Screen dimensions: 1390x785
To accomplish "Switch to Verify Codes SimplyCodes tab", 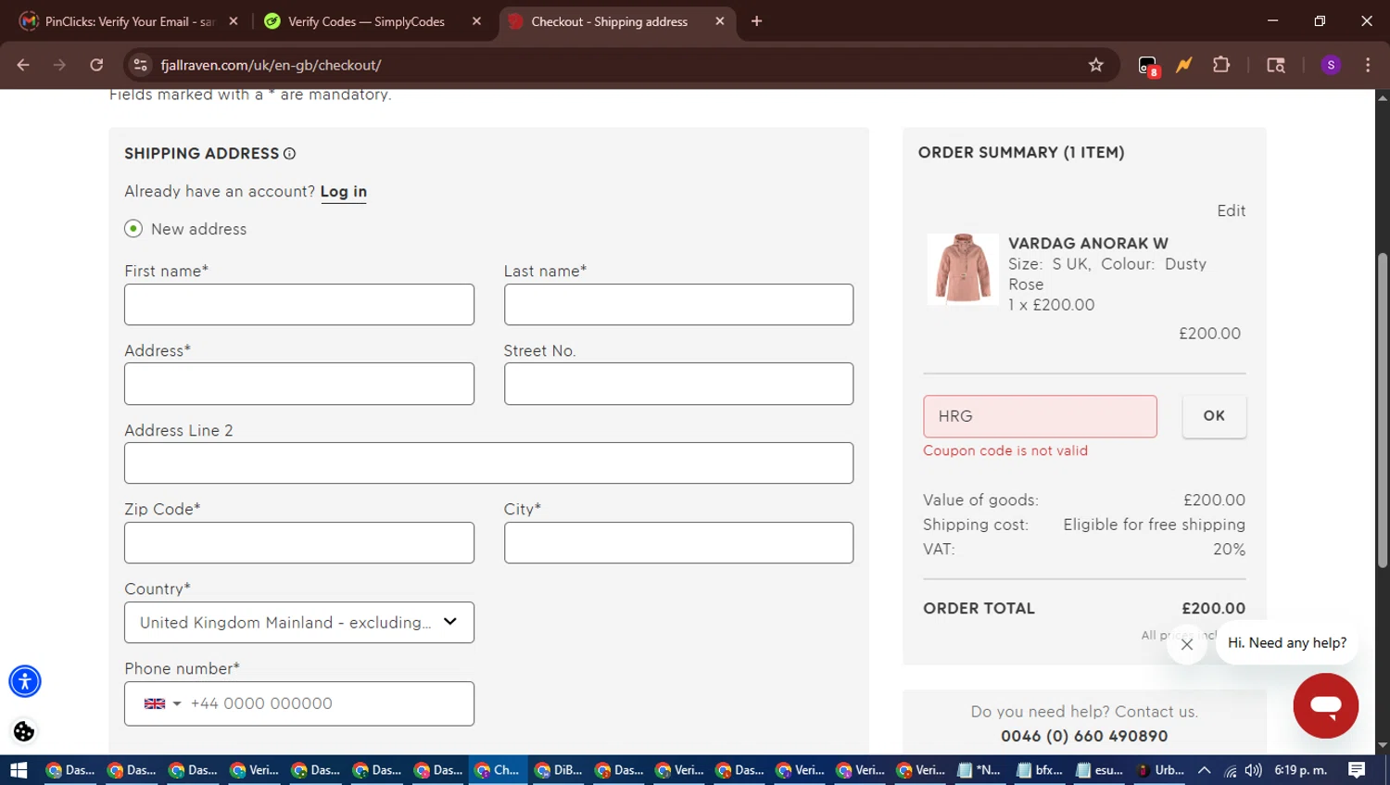I will [366, 21].
